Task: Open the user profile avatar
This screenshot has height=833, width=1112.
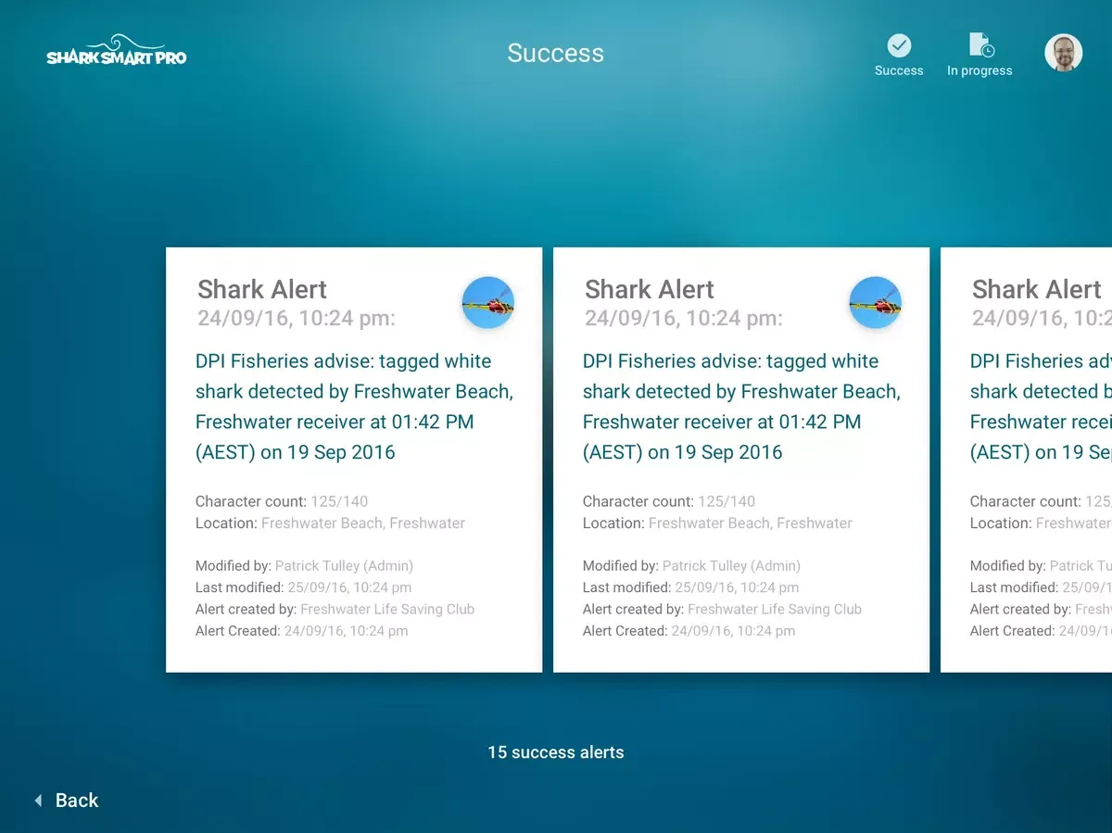Action: (1064, 53)
